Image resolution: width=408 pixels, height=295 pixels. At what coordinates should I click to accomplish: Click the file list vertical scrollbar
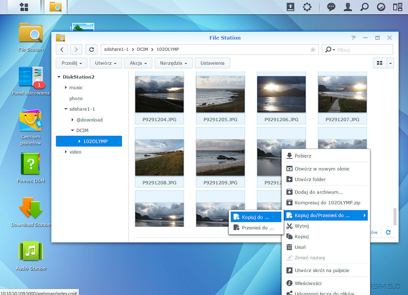(395, 217)
